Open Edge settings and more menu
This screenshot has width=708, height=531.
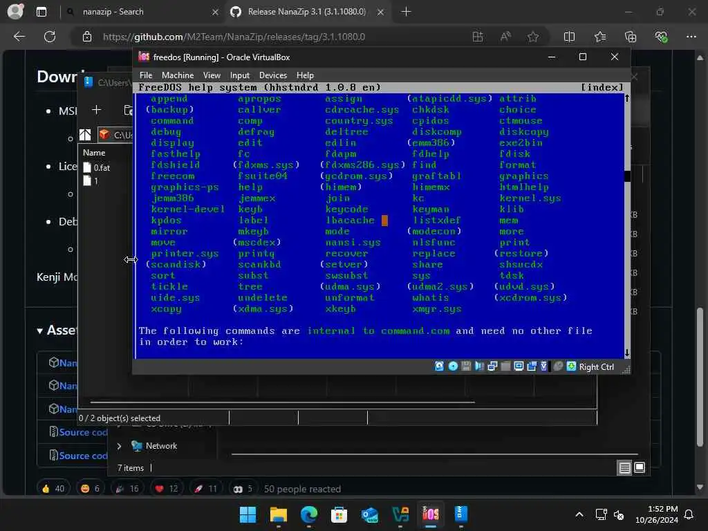pos(691,37)
